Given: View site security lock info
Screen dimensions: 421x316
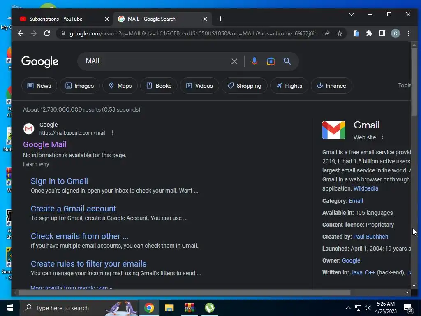Looking at the screenshot, I should click(x=63, y=33).
